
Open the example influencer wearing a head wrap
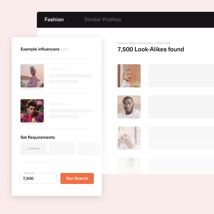pyautogui.click(x=32, y=76)
